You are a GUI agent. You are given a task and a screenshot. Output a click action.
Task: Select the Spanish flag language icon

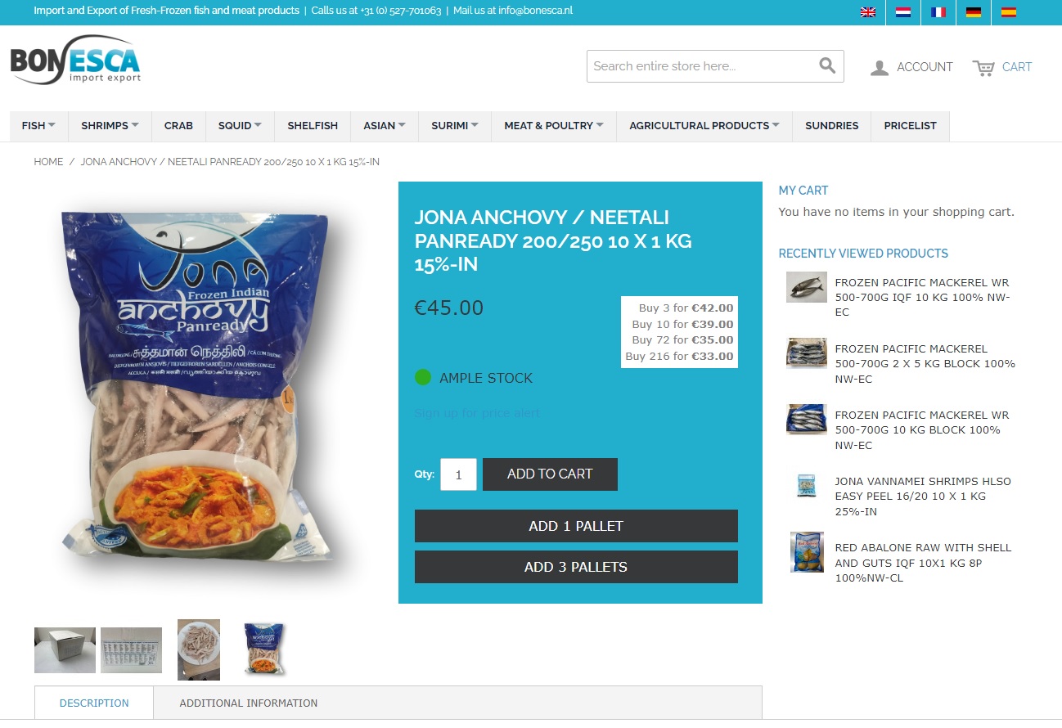tap(1009, 11)
